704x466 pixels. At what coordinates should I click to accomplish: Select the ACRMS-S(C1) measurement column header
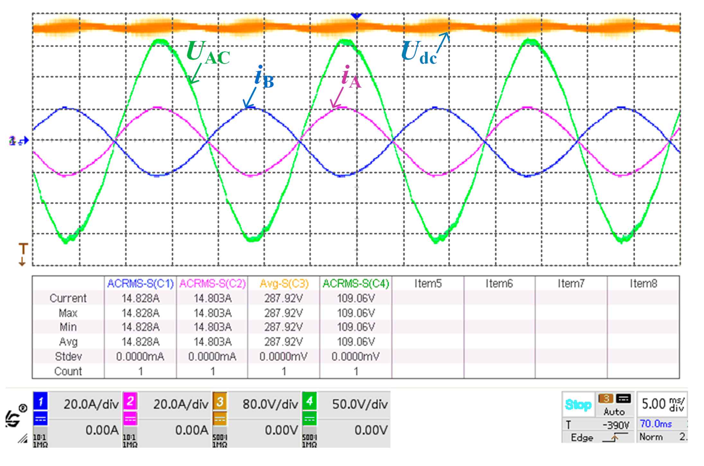point(140,283)
